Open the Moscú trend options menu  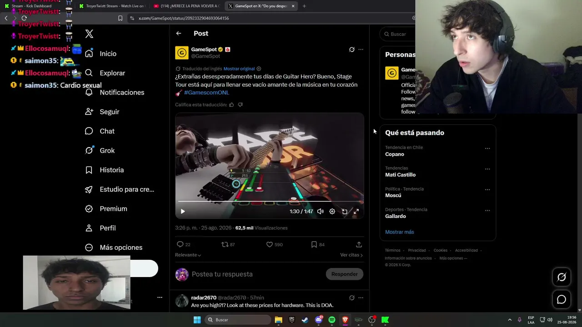tap(487, 190)
